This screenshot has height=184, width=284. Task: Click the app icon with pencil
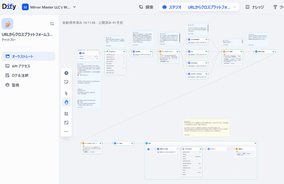pos(7,24)
